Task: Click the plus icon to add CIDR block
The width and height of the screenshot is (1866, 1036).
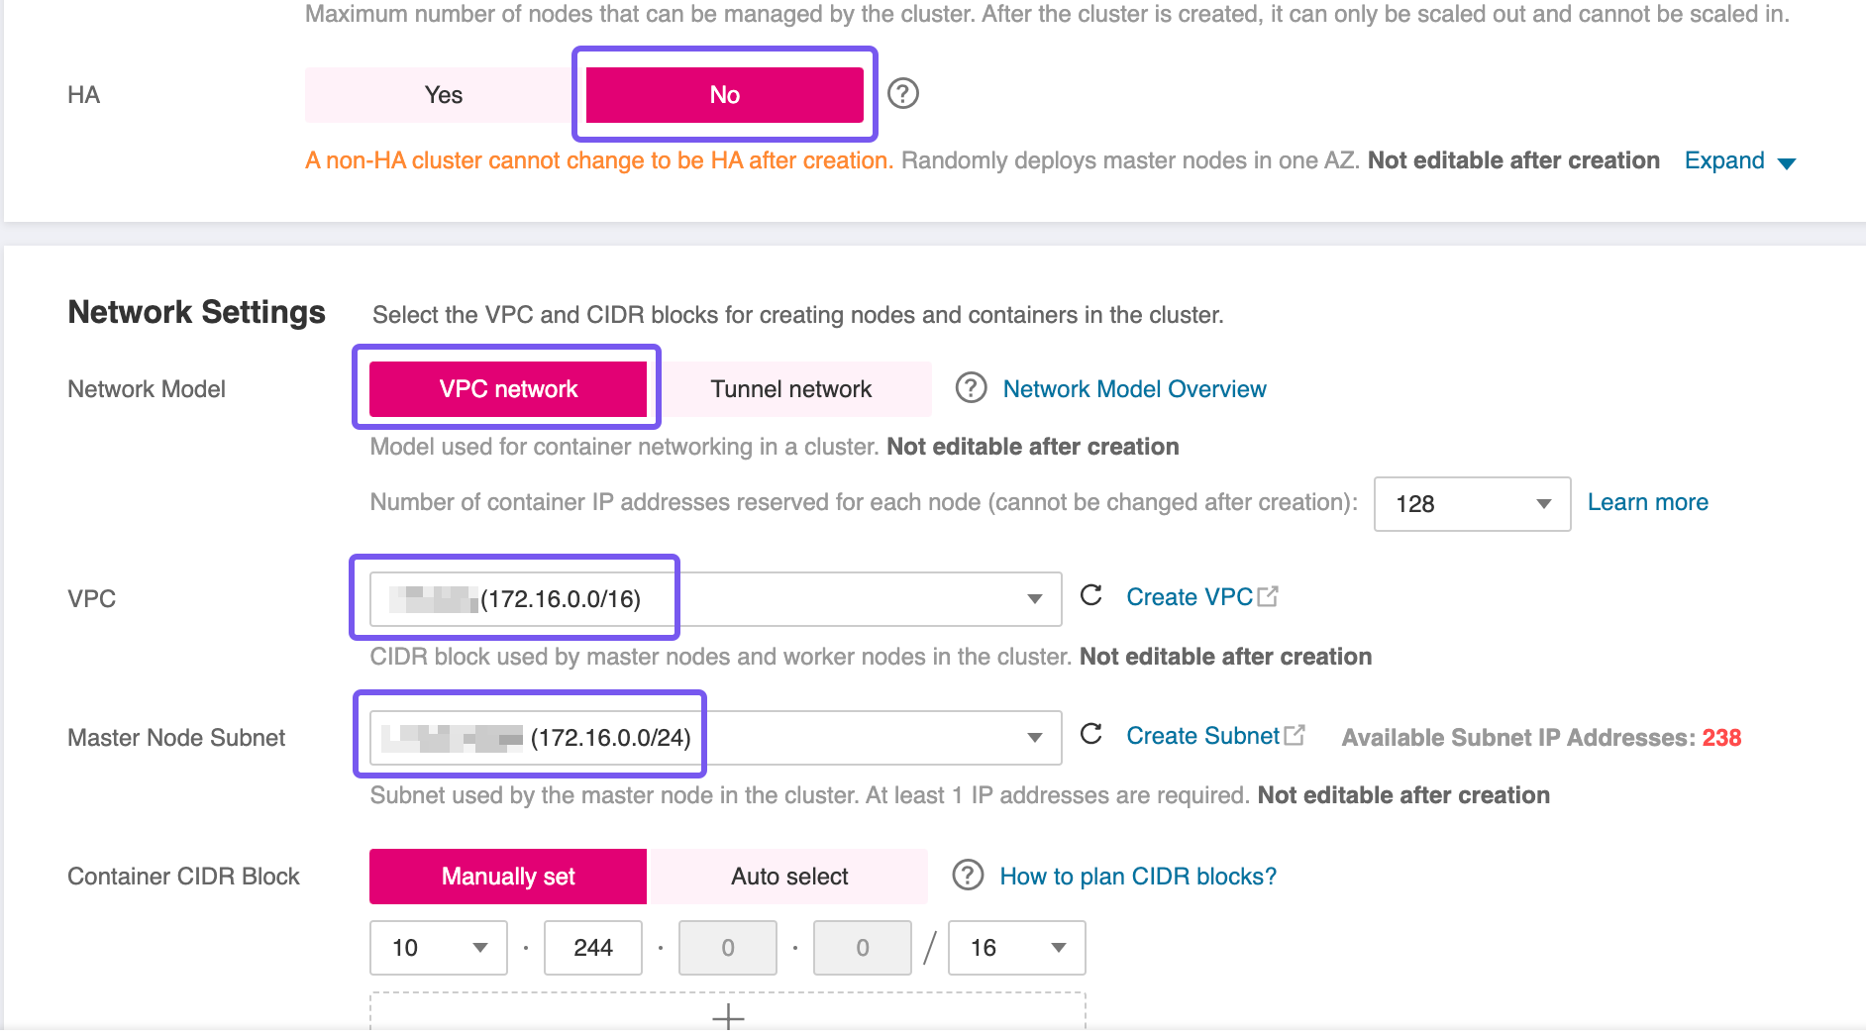Action: click(x=728, y=1015)
